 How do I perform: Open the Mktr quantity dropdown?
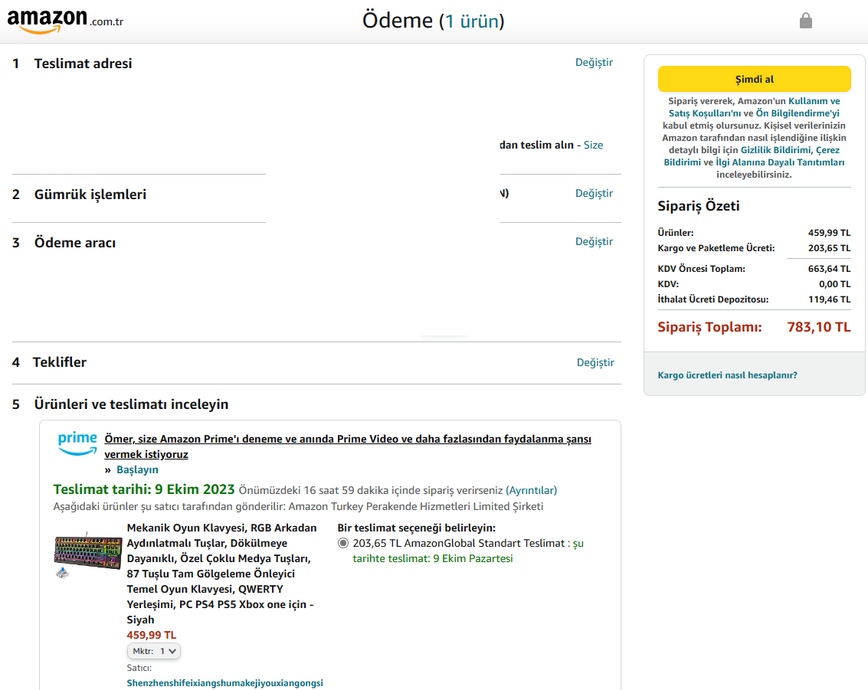click(x=154, y=651)
